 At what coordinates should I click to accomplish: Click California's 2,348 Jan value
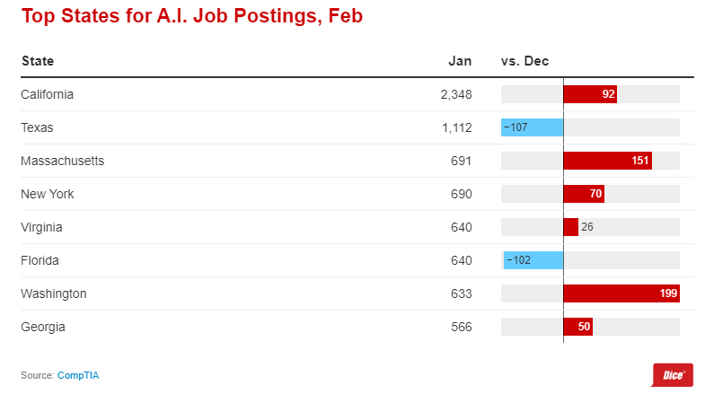[456, 94]
